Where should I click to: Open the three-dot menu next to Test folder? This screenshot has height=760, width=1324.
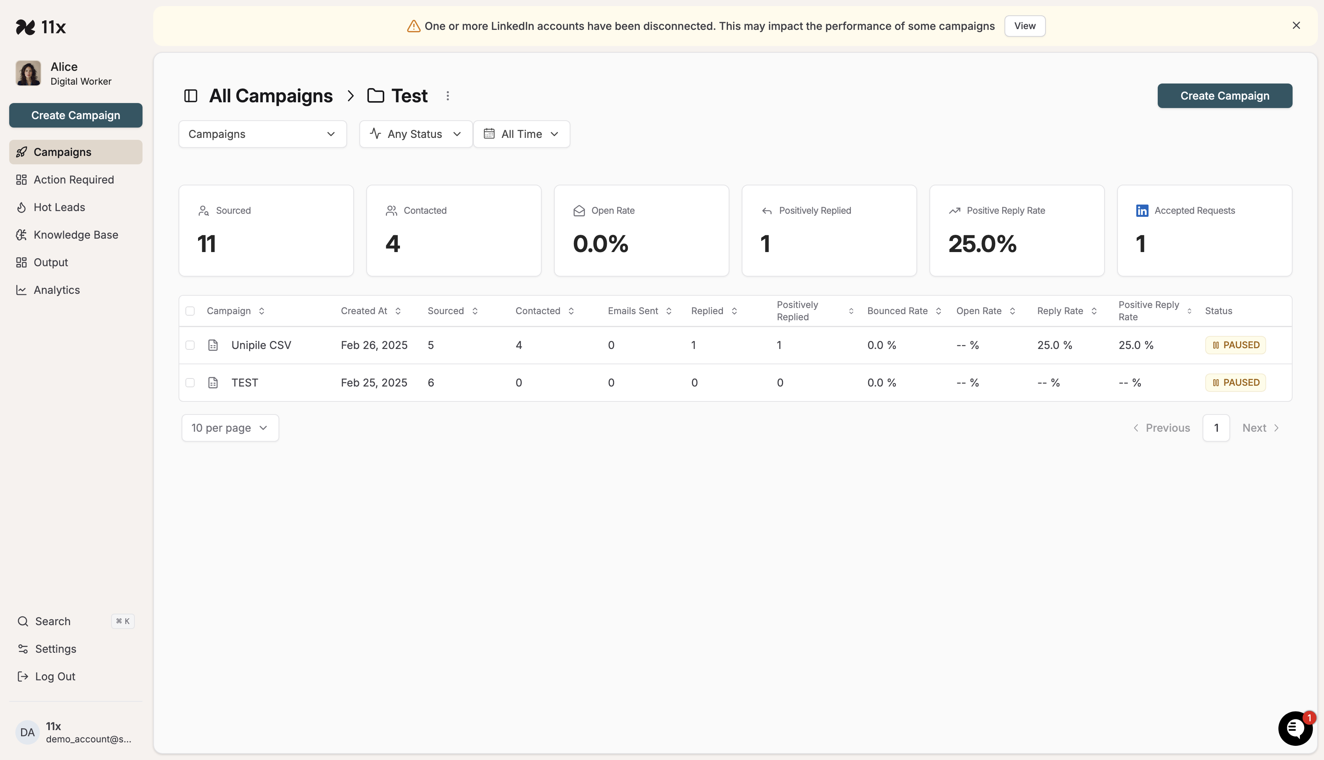[x=448, y=95]
